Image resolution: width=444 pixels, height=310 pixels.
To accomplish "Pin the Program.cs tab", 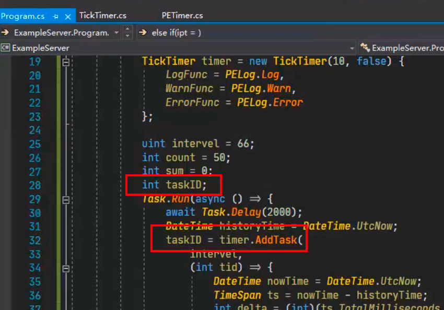I will (55, 16).
